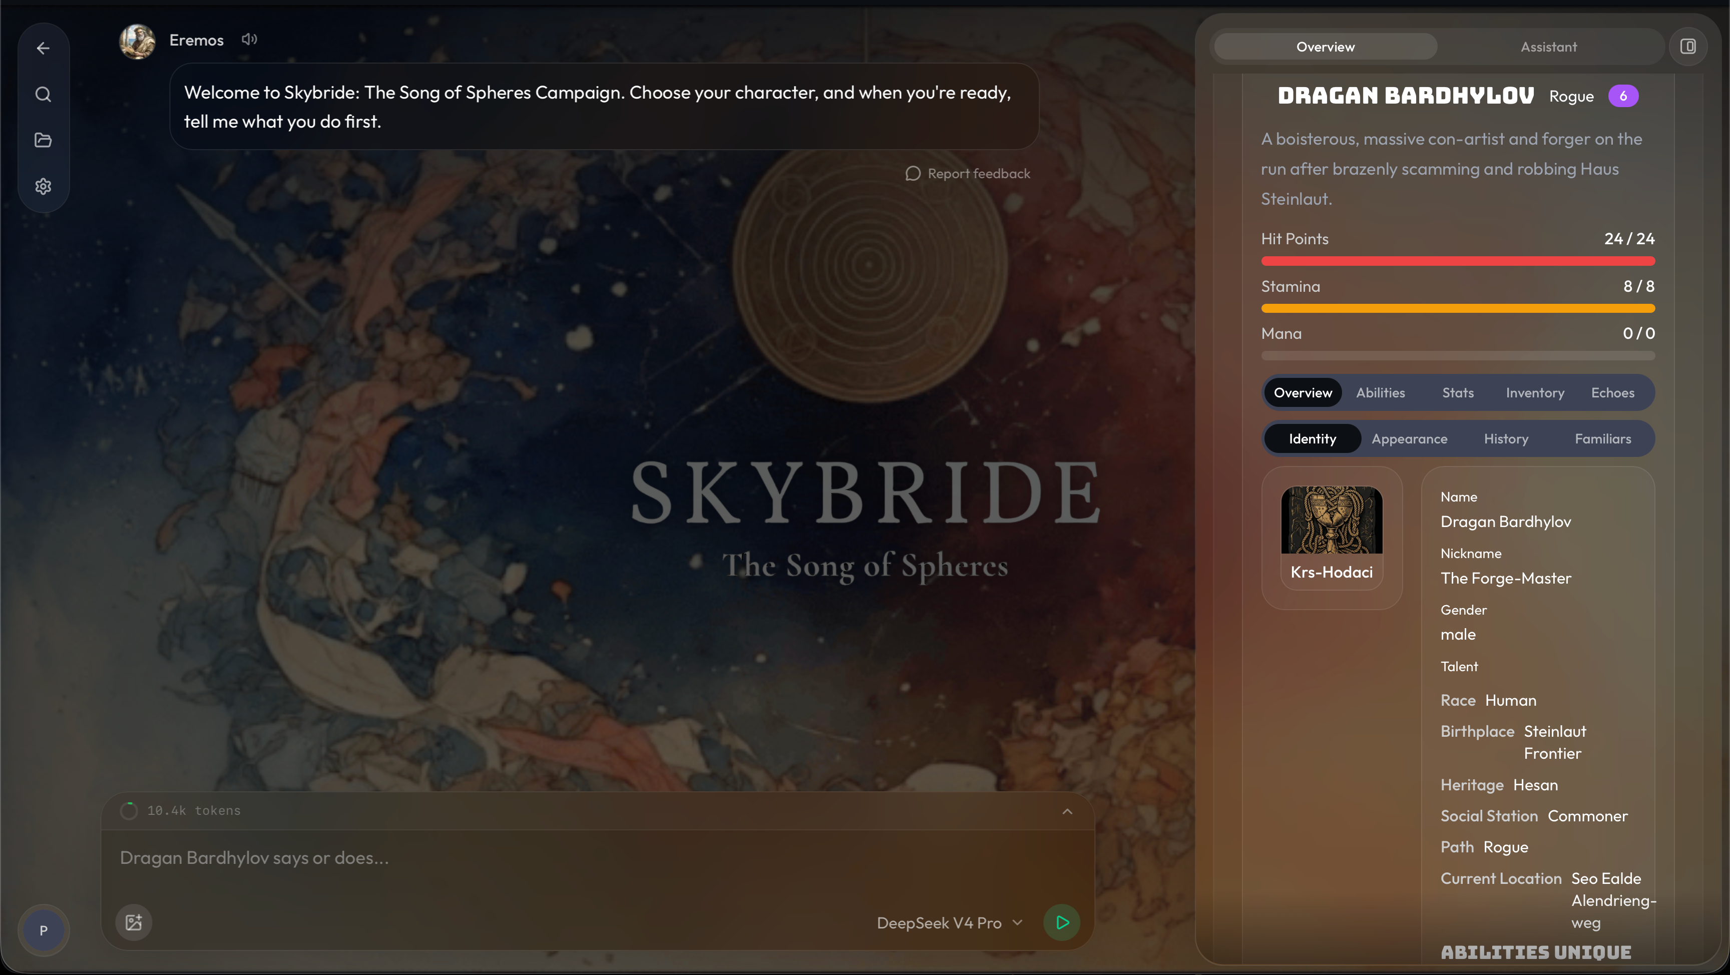Viewport: 1730px width, 975px height.
Task: Select the Identity section tab
Action: tap(1313, 438)
